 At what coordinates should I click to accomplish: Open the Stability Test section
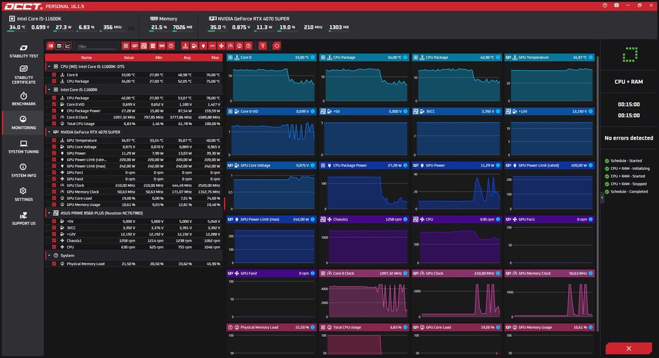coord(24,51)
